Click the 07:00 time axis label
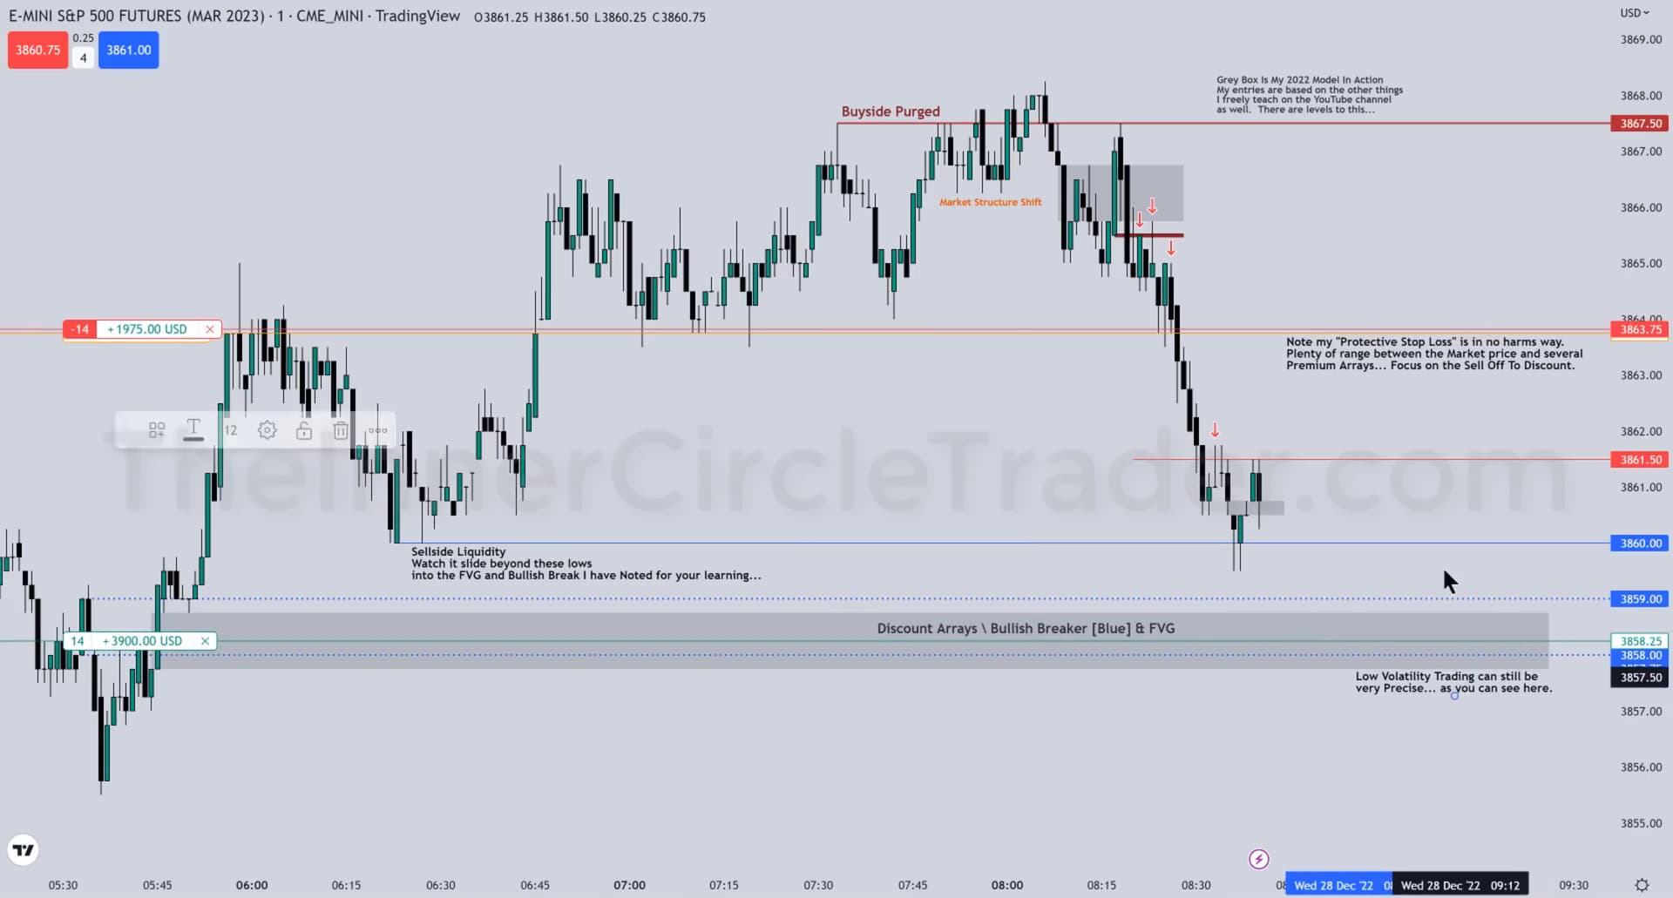Viewport: 1673px width, 898px height. coord(629,885)
